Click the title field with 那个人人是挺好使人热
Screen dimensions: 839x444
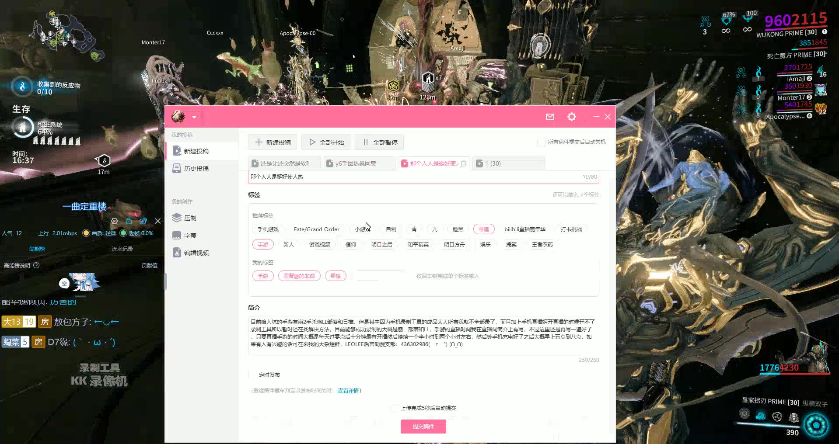click(x=423, y=177)
